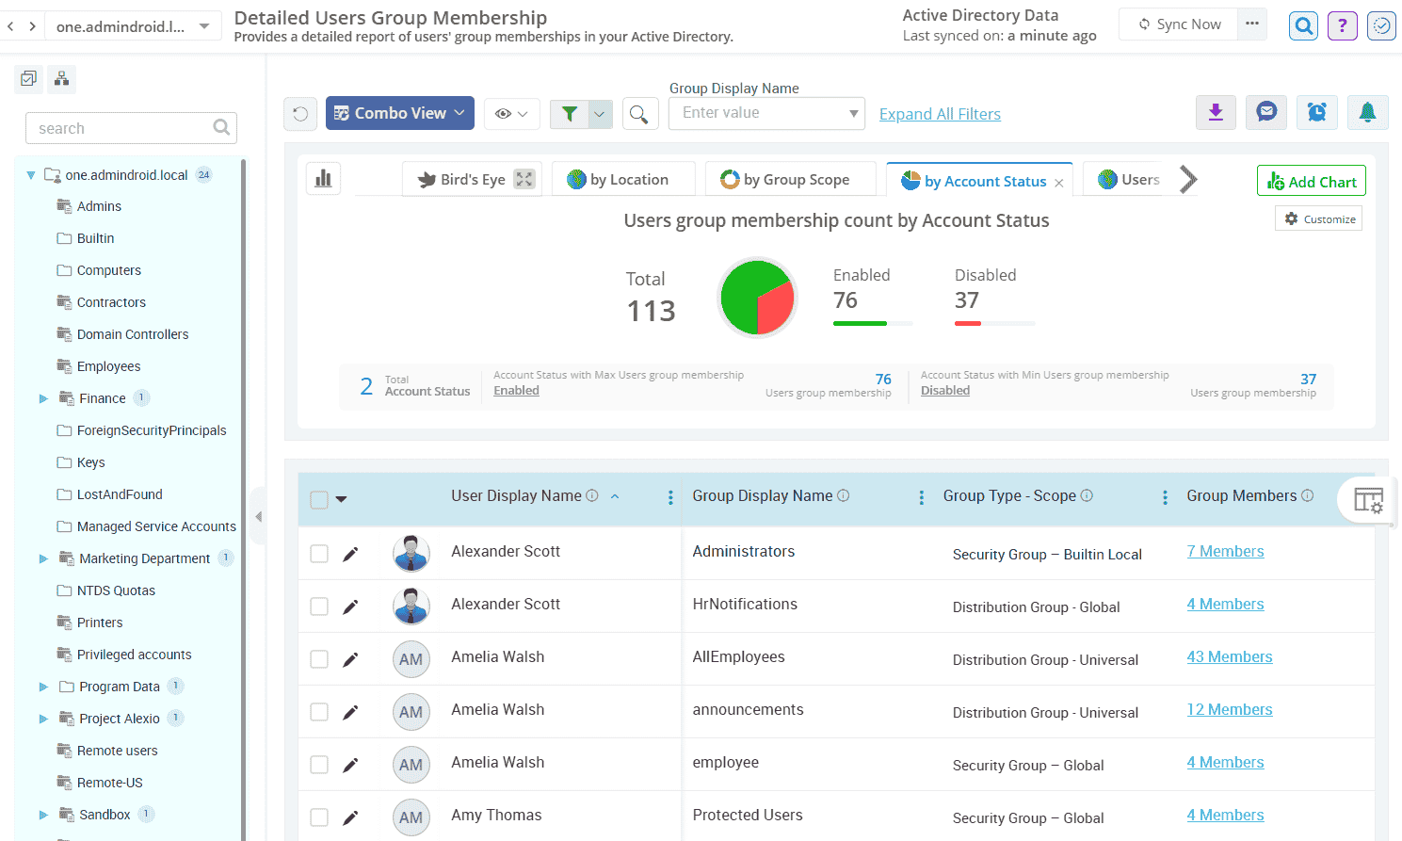The height and width of the screenshot is (841, 1402).
Task: Click the purple help question mark icon
Action: (x=1342, y=25)
